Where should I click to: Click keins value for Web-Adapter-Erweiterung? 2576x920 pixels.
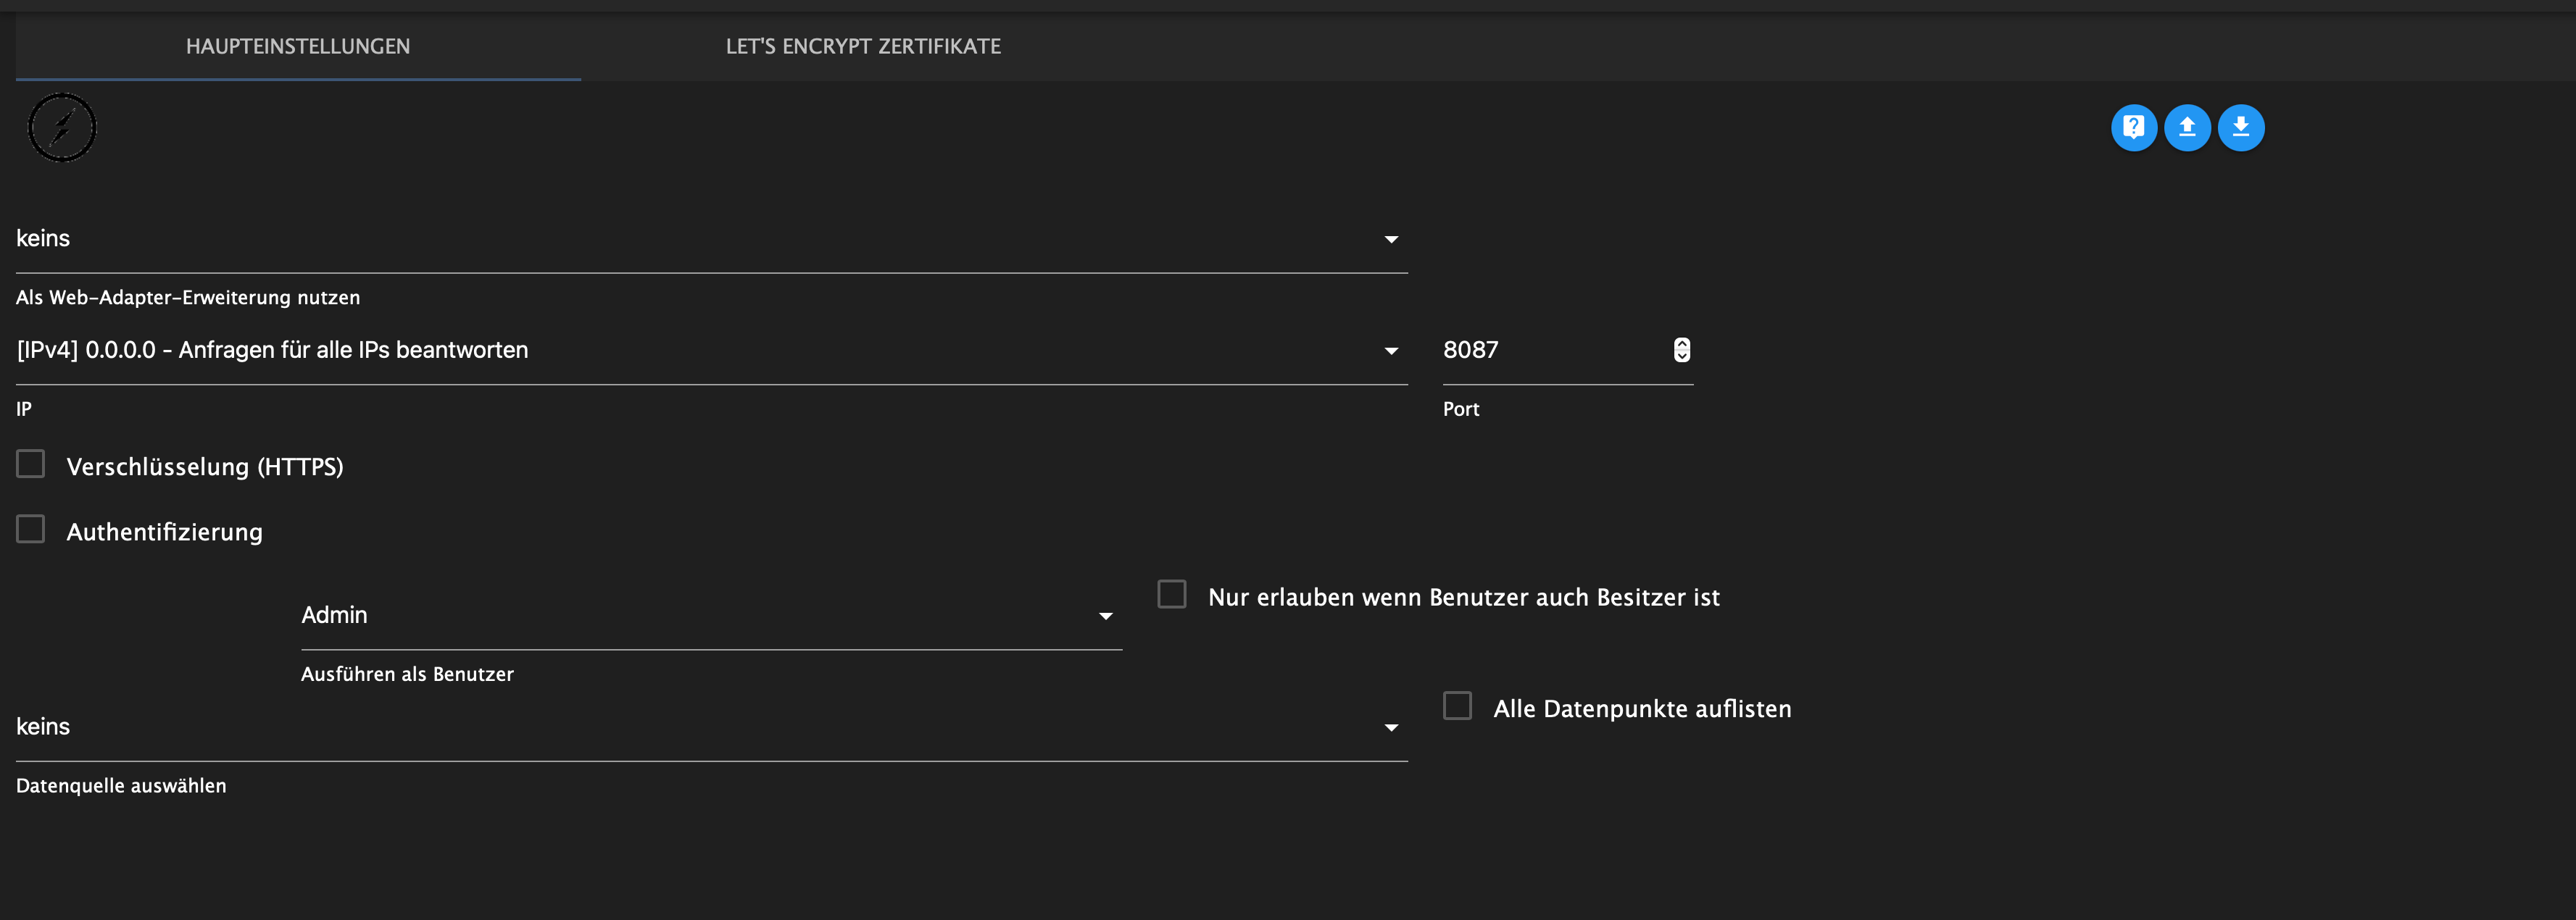[x=43, y=238]
